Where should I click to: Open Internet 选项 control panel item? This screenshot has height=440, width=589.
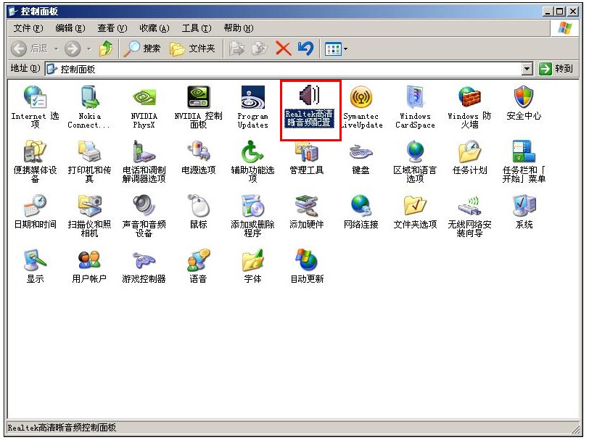tap(35, 107)
